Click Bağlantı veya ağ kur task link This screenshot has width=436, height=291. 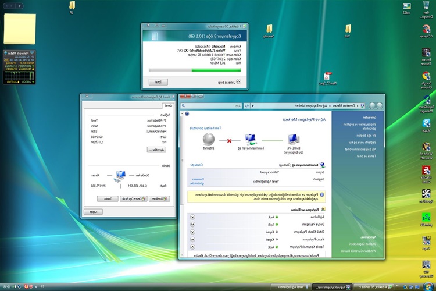click(362, 142)
